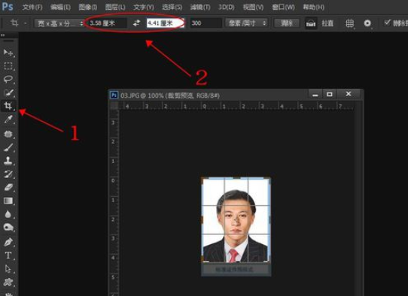Expand the toolbar with double-arrow toggle
408x296 pixels.
[3, 35]
